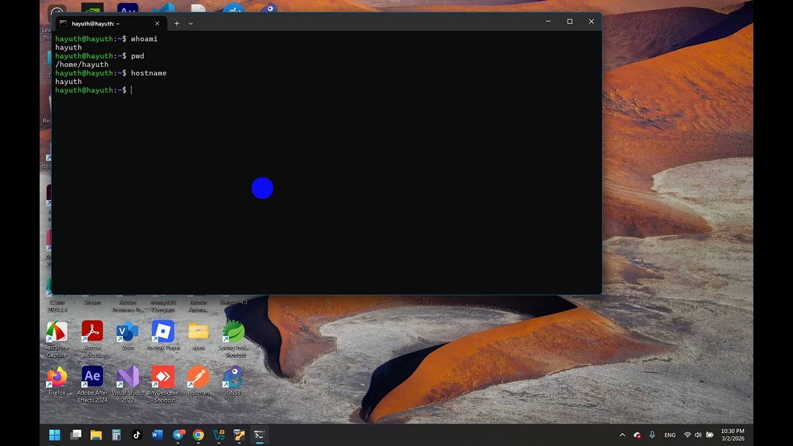Click the 'whoami' command text in terminal
793x446 pixels.
tap(144, 39)
